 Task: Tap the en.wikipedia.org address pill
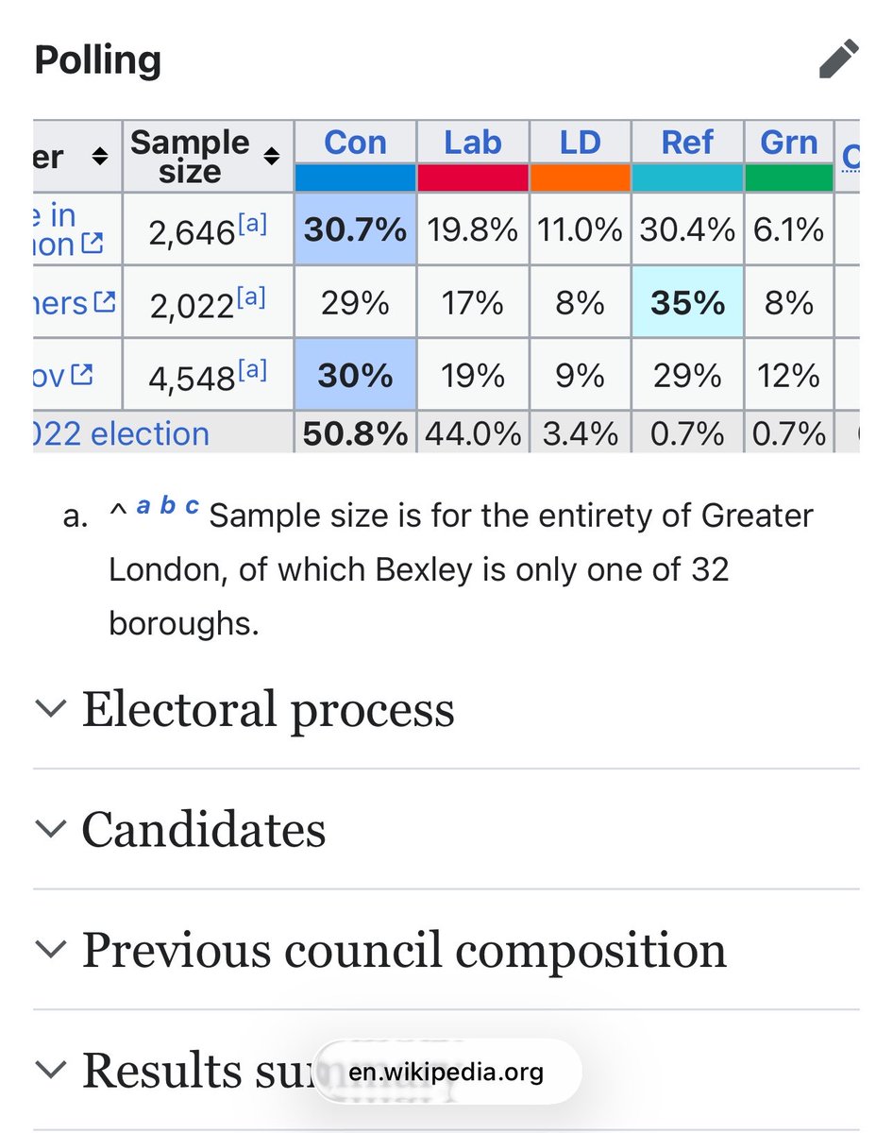coord(446,1072)
